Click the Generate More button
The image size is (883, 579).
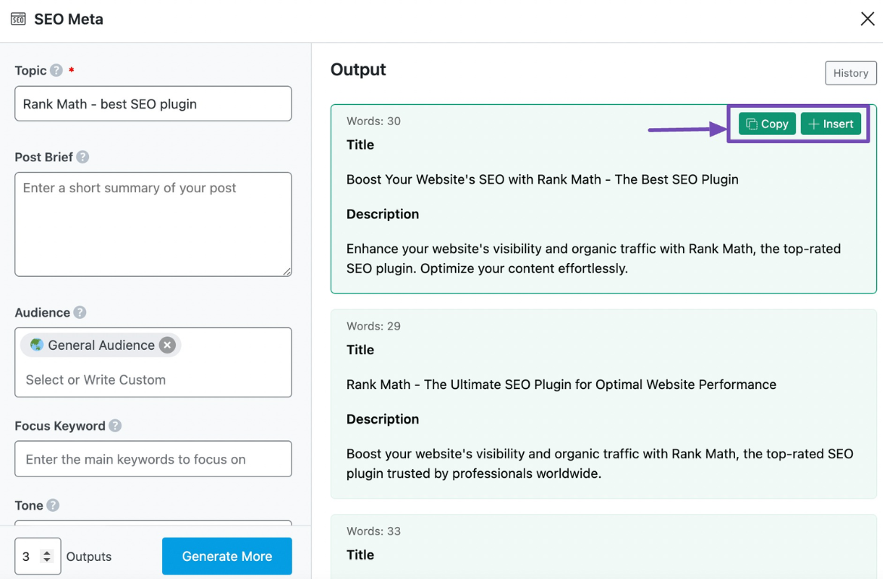[x=226, y=556]
